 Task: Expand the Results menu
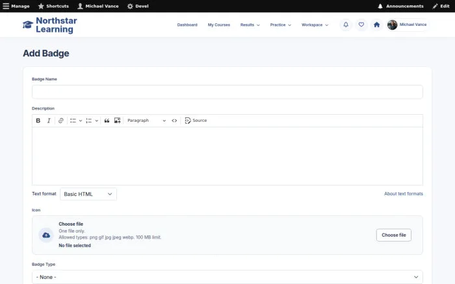(x=250, y=25)
